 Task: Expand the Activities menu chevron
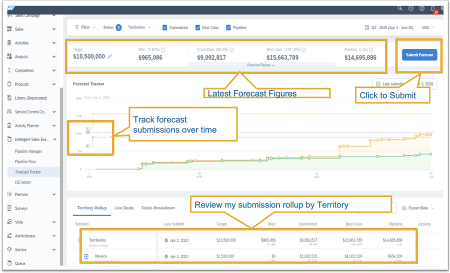[x=54, y=43]
